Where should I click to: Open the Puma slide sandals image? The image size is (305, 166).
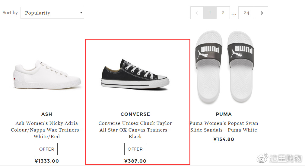click(224, 67)
